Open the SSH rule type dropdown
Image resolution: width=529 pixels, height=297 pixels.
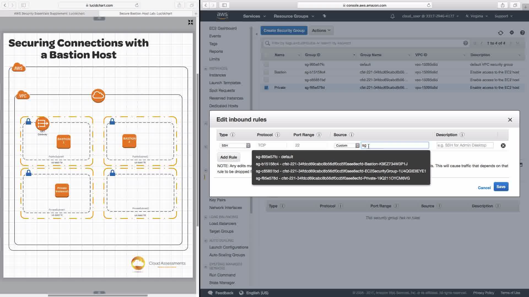click(x=235, y=145)
